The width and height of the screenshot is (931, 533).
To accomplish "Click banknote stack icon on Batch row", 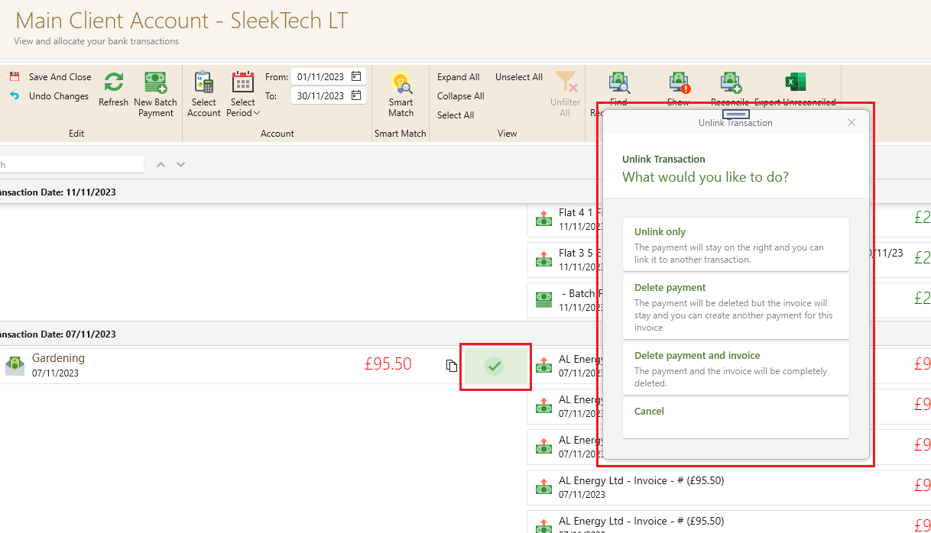I will coord(543,300).
